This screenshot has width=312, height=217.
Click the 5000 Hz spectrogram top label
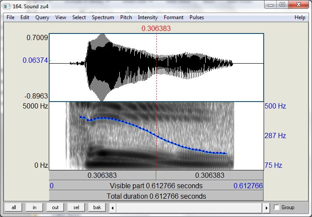point(35,106)
